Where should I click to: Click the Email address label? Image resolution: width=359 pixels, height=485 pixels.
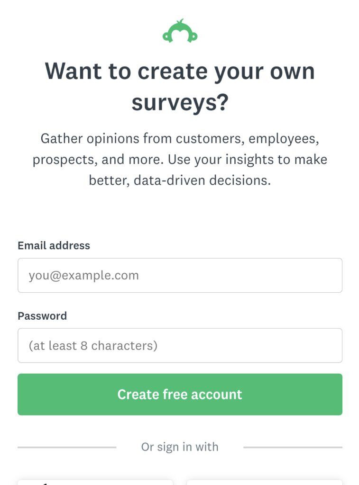click(54, 246)
